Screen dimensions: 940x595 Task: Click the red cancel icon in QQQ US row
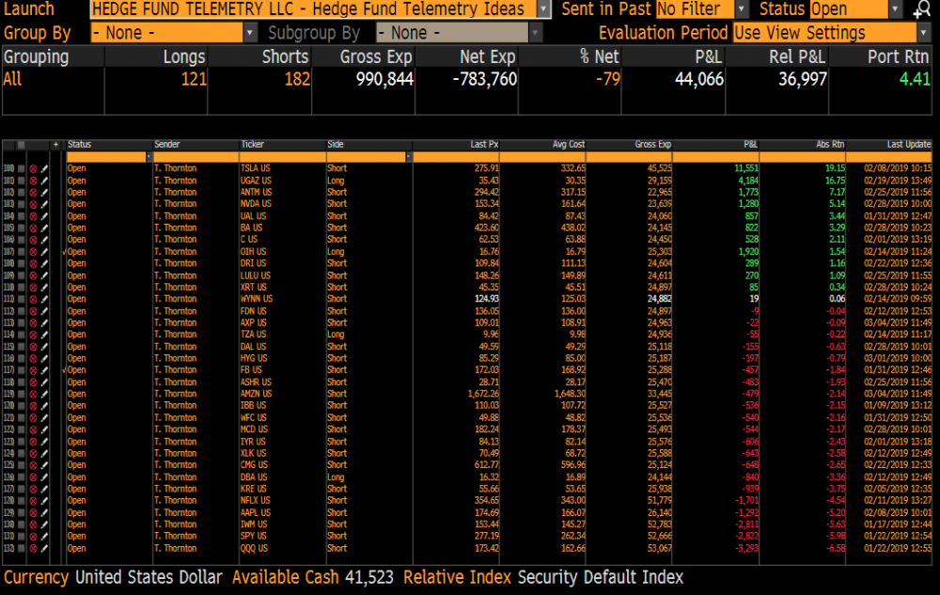[x=33, y=549]
